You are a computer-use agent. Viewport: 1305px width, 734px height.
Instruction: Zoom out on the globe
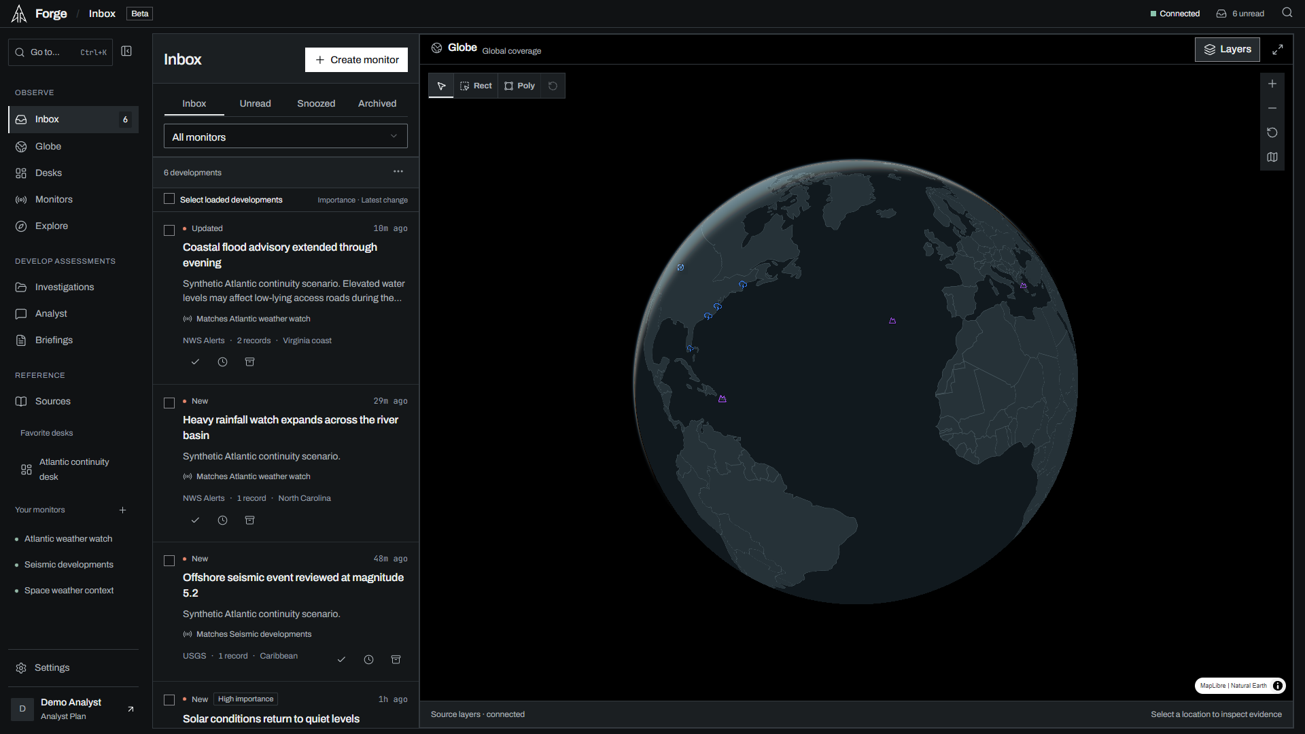[x=1272, y=109]
